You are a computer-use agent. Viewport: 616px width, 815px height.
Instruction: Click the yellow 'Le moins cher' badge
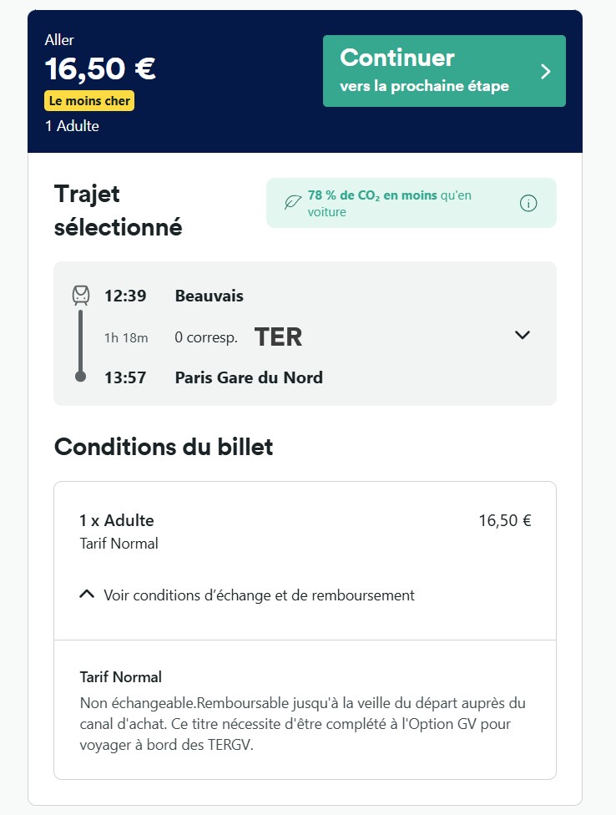tap(88, 100)
